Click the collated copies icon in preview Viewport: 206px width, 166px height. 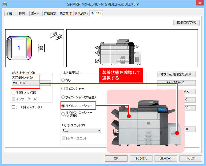tap(56, 35)
